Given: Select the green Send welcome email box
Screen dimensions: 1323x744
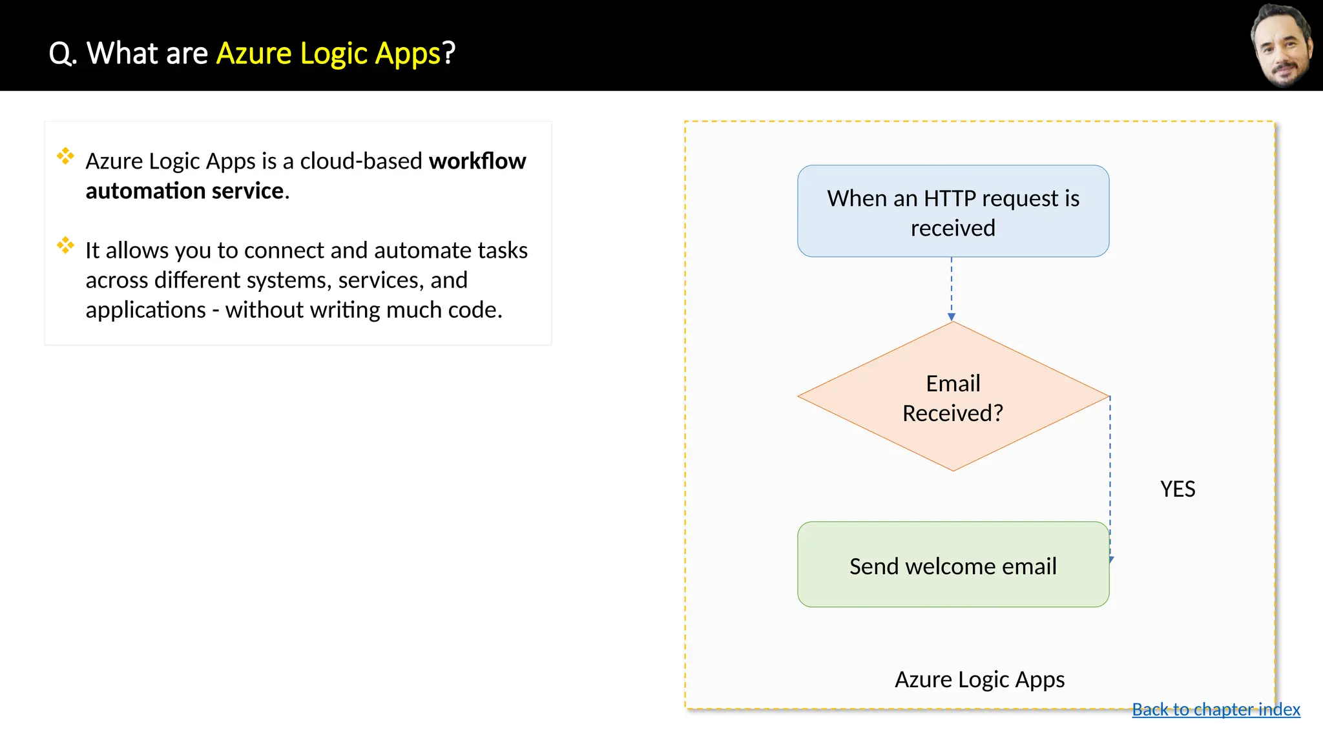Looking at the screenshot, I should 953,564.
